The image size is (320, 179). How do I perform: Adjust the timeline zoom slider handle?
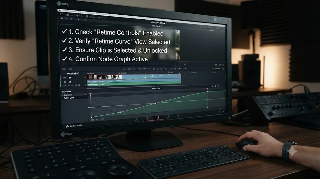click(x=186, y=69)
